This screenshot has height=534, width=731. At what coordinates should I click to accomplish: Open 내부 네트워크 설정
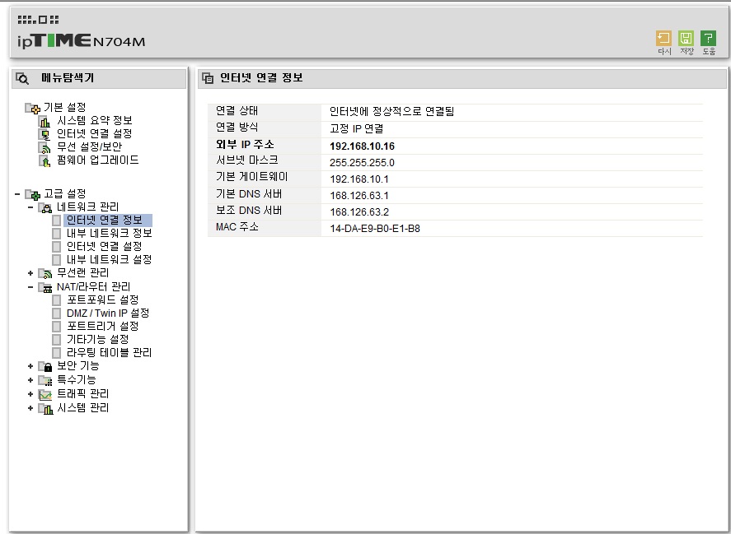[109, 259]
